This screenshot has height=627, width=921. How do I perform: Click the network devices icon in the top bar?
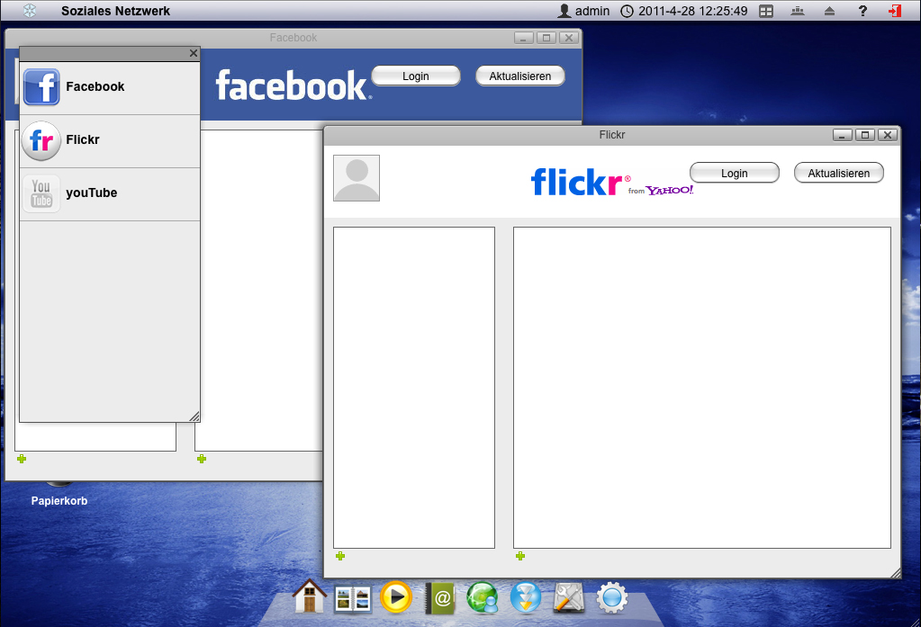(798, 11)
